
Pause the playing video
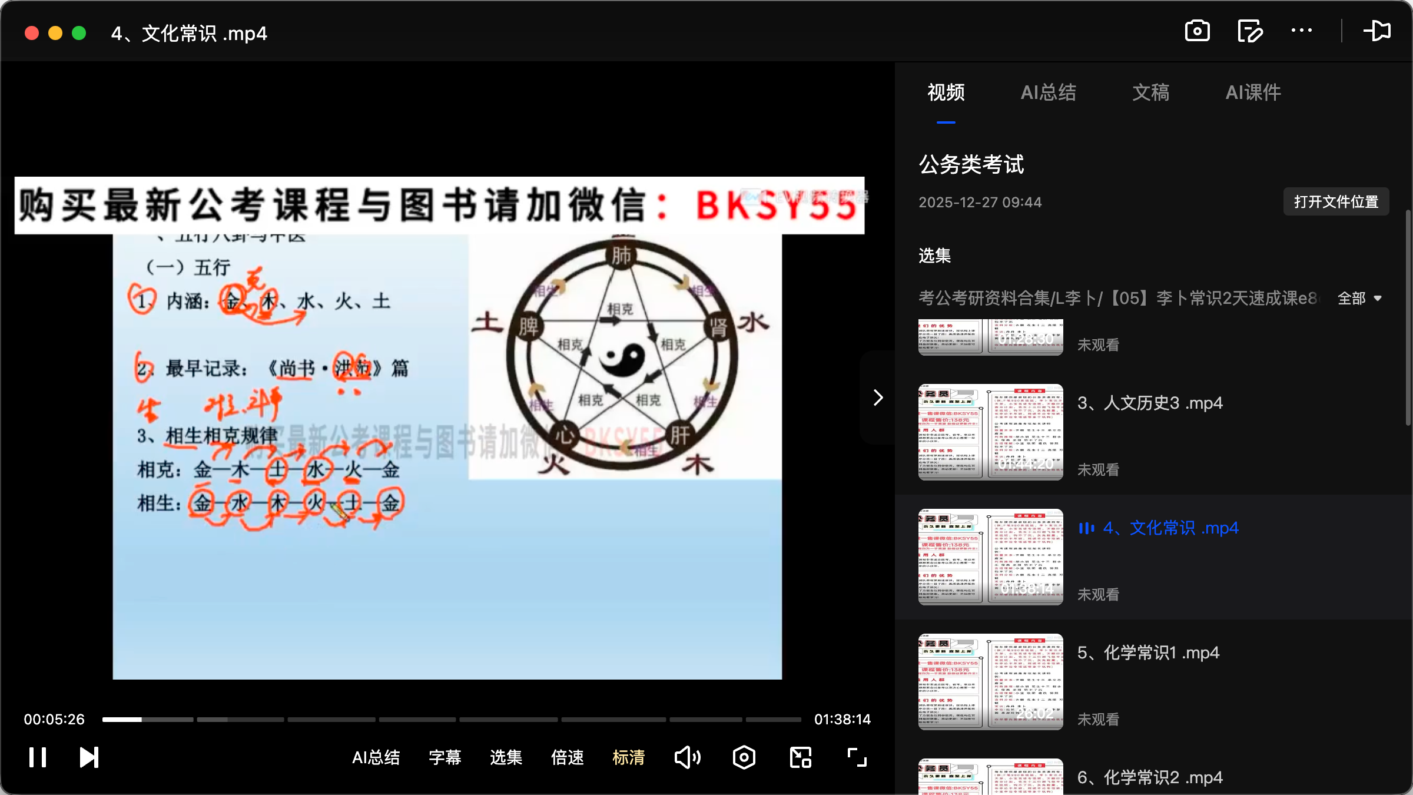37,757
